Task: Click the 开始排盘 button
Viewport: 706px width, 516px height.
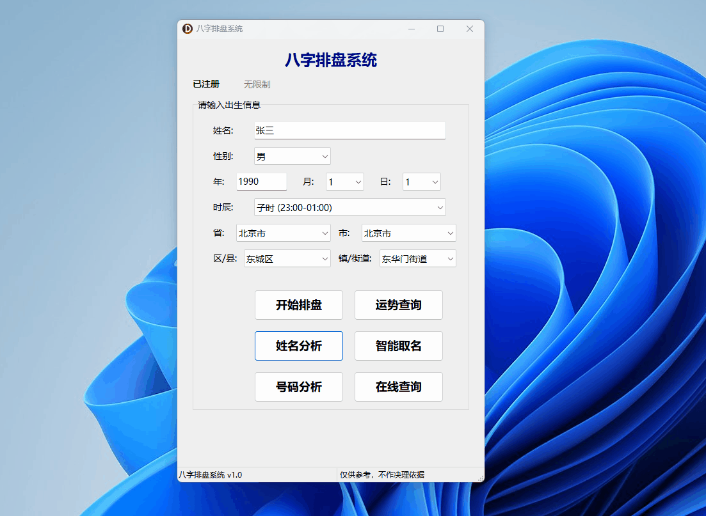Action: [299, 305]
